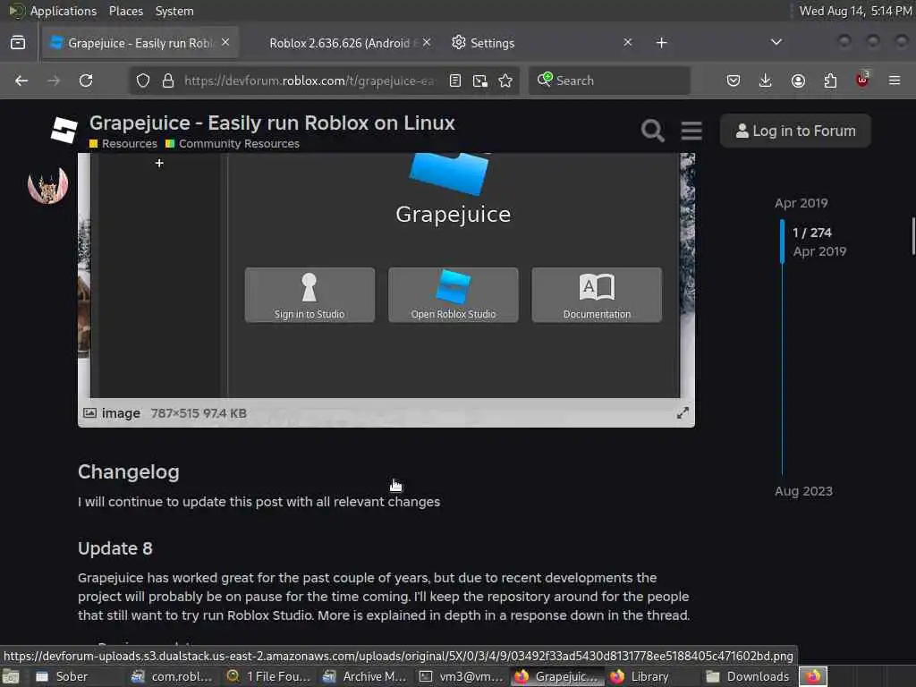
Task: Open Archive Manager taskbar window
Action: pos(365,676)
